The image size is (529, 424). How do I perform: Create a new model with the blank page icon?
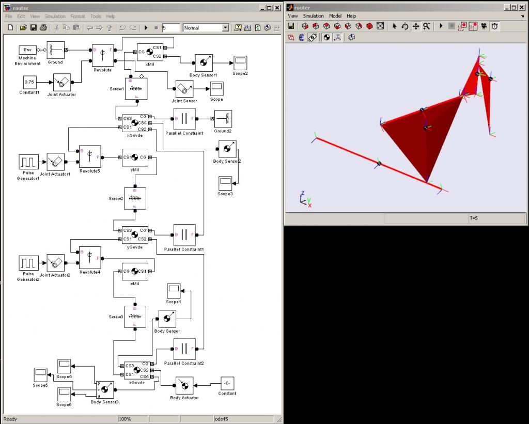click(10, 28)
